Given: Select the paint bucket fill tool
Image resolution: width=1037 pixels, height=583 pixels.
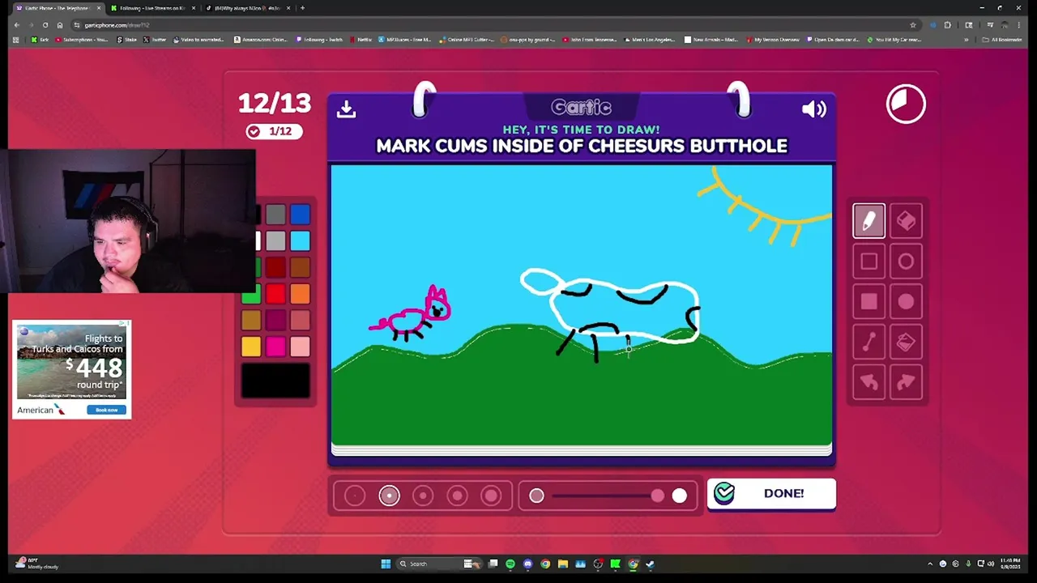Looking at the screenshot, I should tap(906, 343).
